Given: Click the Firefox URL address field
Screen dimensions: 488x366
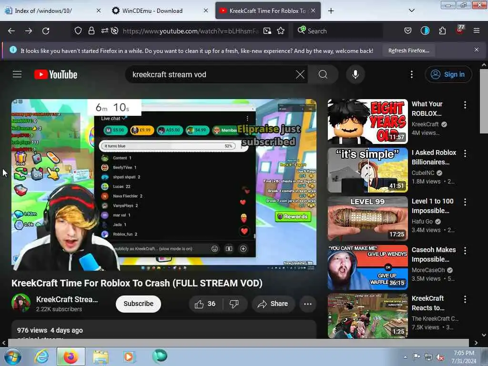Looking at the screenshot, I should [190, 31].
